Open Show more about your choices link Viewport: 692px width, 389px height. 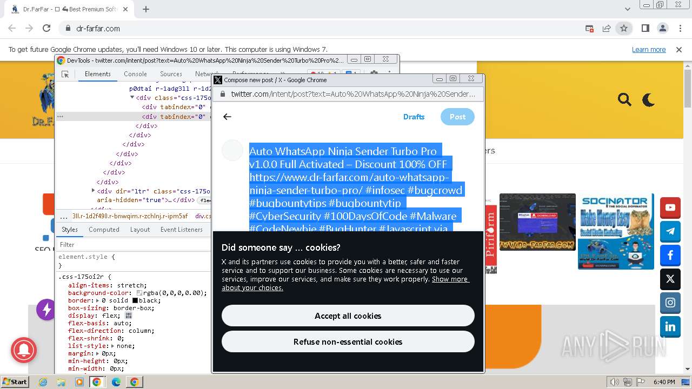[345, 283]
